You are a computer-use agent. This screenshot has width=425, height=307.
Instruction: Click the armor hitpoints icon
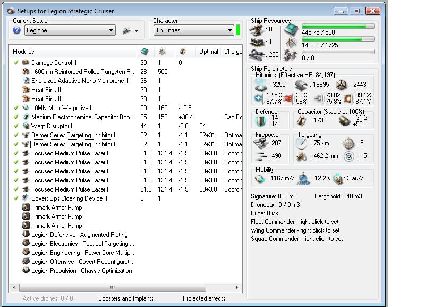click(x=301, y=85)
